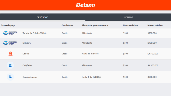
Task: Select the blue CVU/Alias bank icon
Action: click(10, 65)
